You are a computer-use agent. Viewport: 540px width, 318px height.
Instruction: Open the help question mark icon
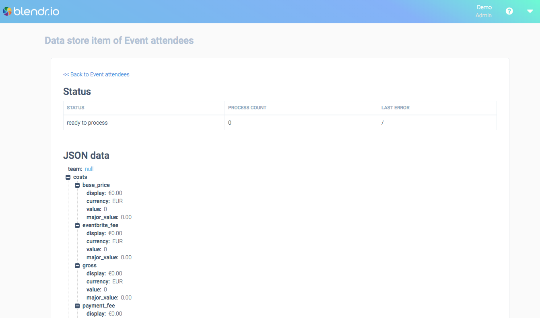(509, 11)
